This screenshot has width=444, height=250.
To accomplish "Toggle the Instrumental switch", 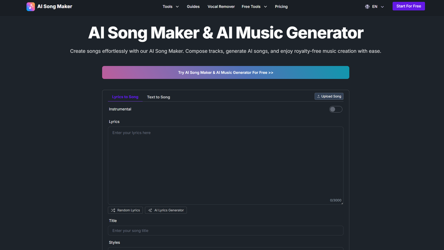I will [336, 109].
